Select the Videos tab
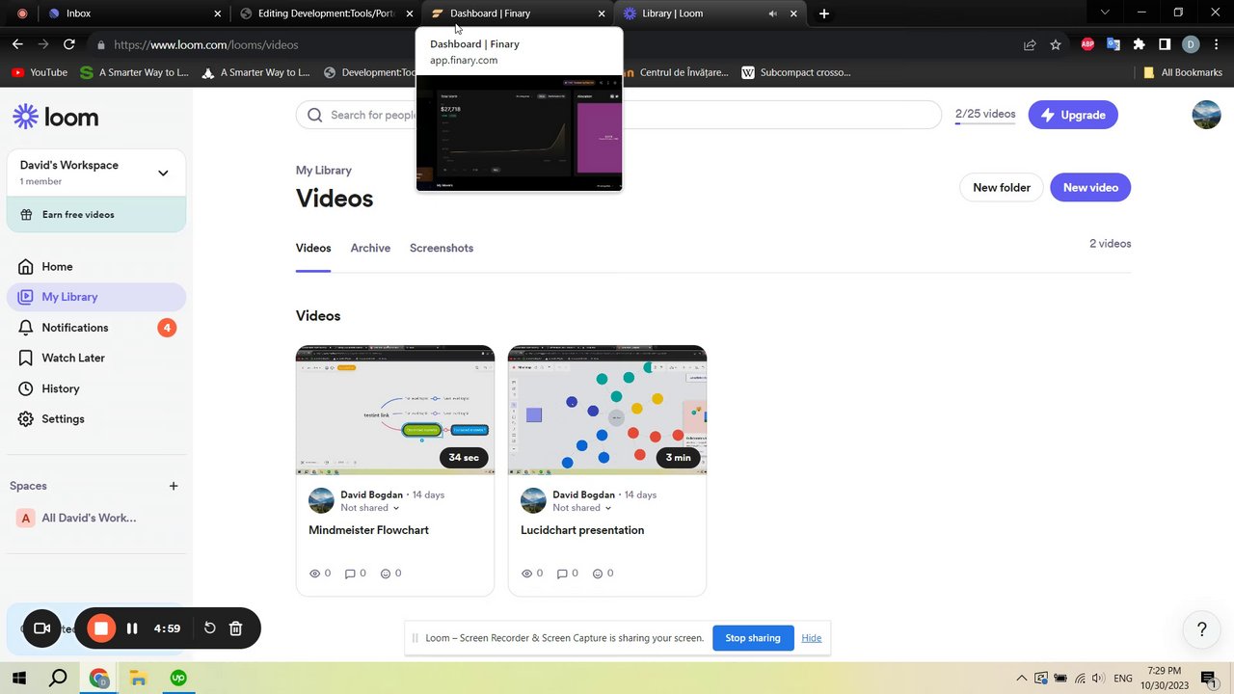Image resolution: width=1234 pixels, height=694 pixels. click(313, 248)
